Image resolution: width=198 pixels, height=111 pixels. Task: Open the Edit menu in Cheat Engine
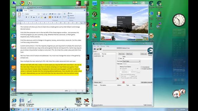[x=98, y=46]
